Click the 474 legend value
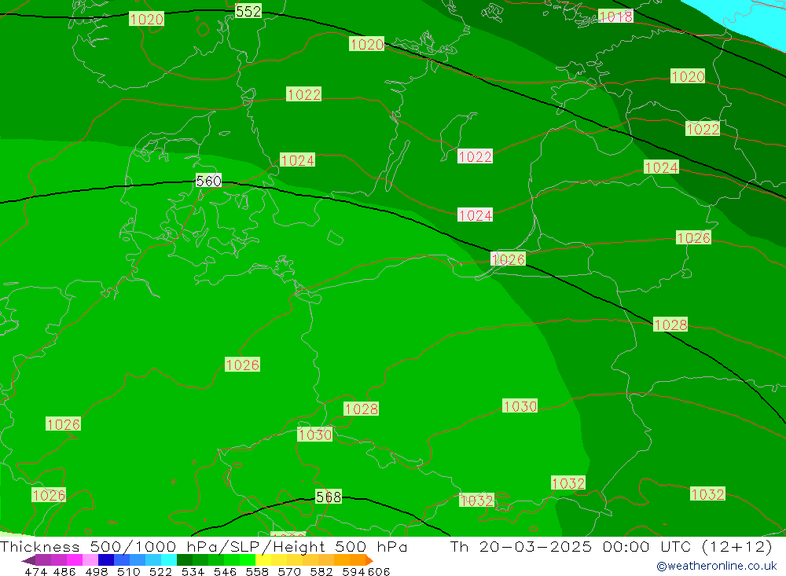 pos(36,571)
